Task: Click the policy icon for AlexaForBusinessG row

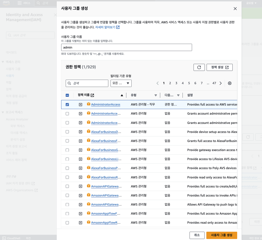Action: 89,150
